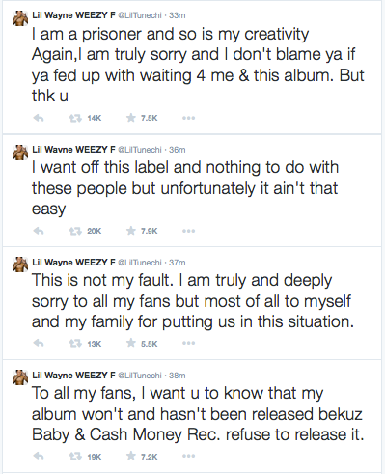Reply to the 'I want off this label' tweet
385x474 pixels.
[x=39, y=231]
